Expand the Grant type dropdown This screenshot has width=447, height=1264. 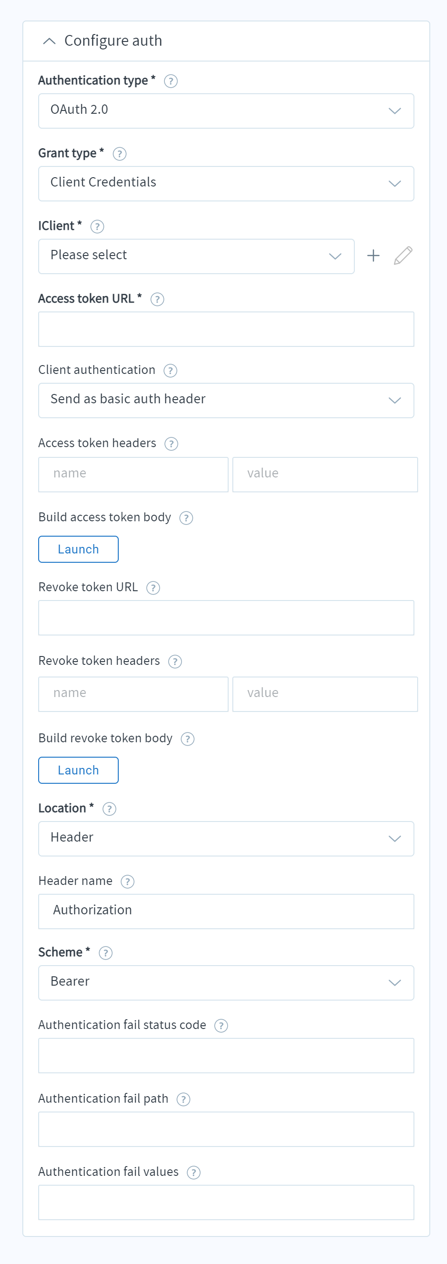coord(226,184)
